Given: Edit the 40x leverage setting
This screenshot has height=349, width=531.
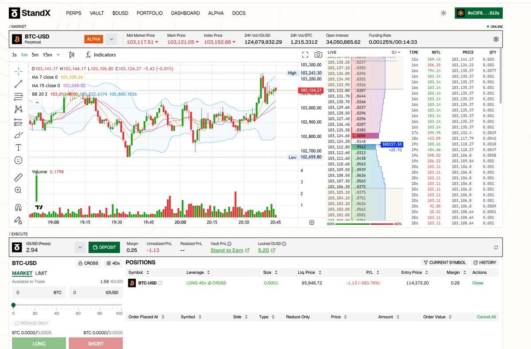Looking at the screenshot, I should pyautogui.click(x=113, y=263).
